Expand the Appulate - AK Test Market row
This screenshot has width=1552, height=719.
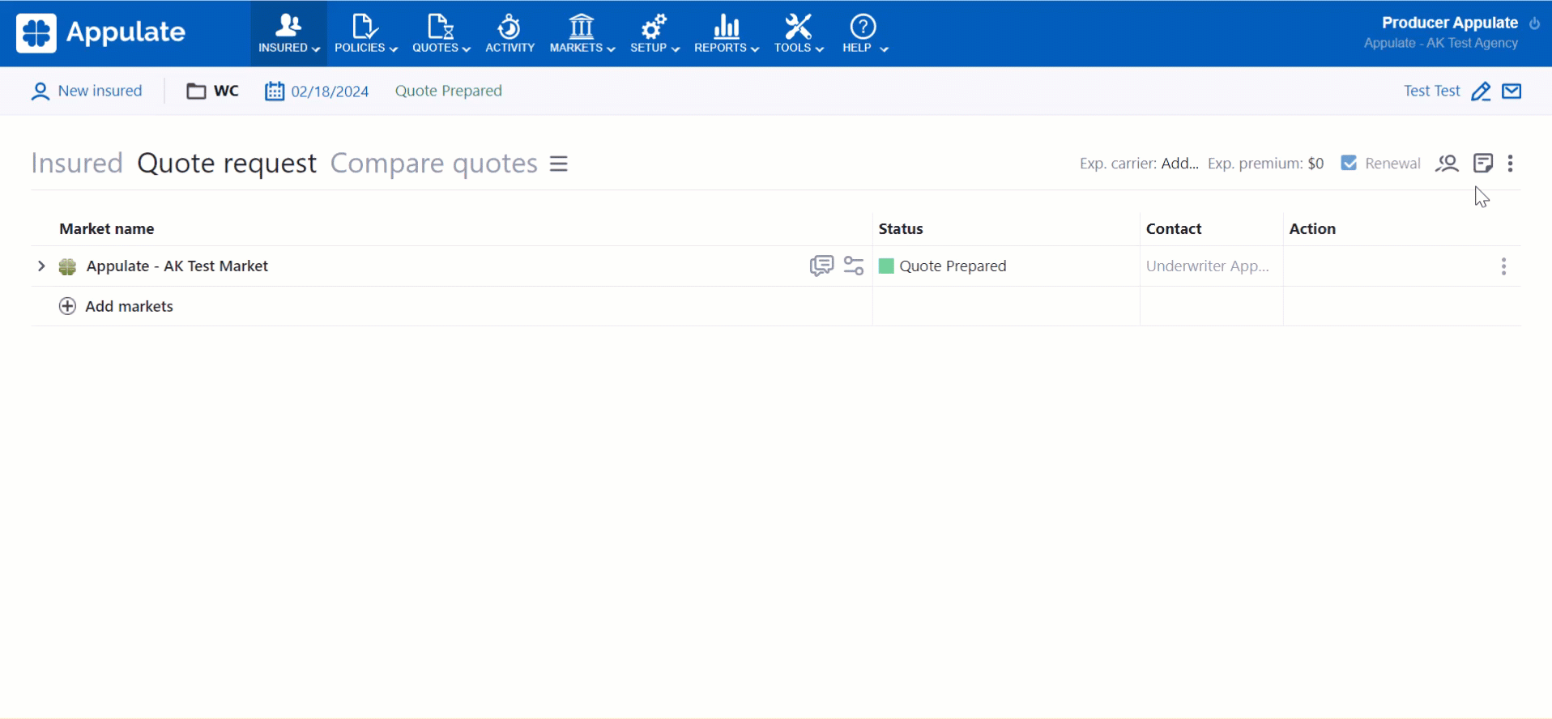(x=41, y=266)
